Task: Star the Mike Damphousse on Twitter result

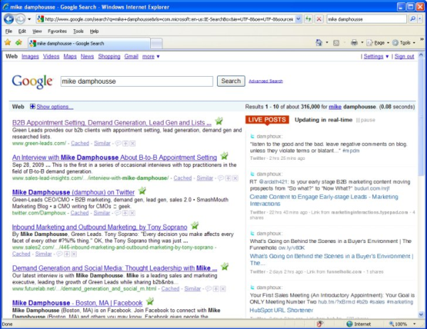Action: [142, 190]
